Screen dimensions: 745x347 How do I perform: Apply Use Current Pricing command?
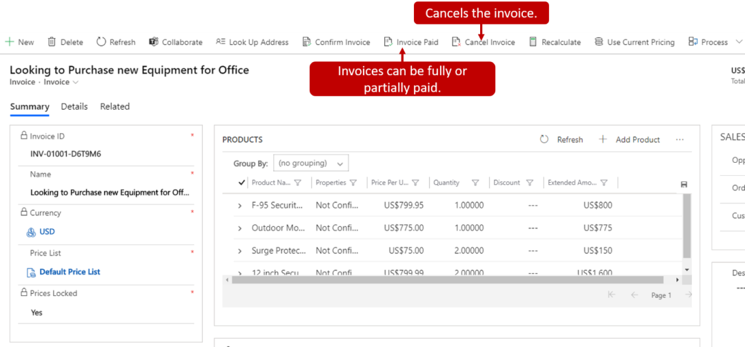pyautogui.click(x=634, y=42)
